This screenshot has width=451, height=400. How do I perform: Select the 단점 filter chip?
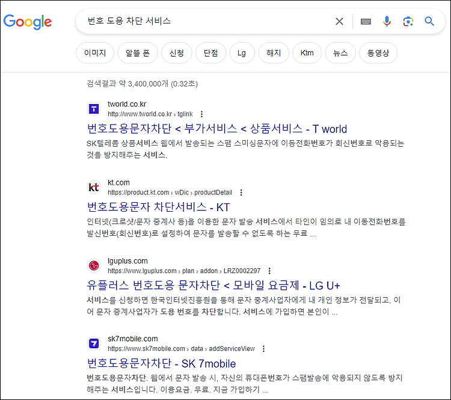[x=210, y=53]
